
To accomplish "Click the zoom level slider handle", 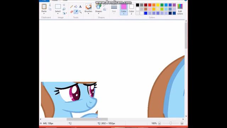I will click(x=171, y=123).
